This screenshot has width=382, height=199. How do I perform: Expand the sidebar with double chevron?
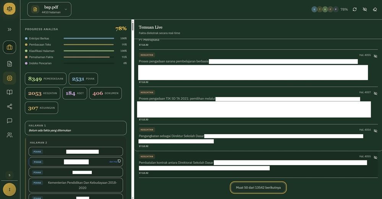point(10,29)
